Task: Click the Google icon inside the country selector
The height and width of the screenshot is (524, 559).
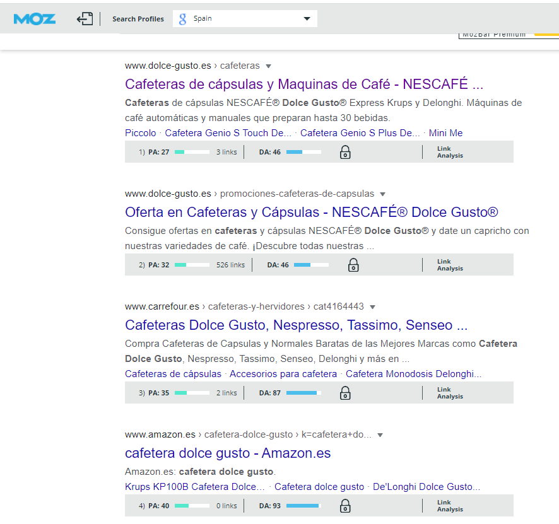Action: click(x=184, y=18)
